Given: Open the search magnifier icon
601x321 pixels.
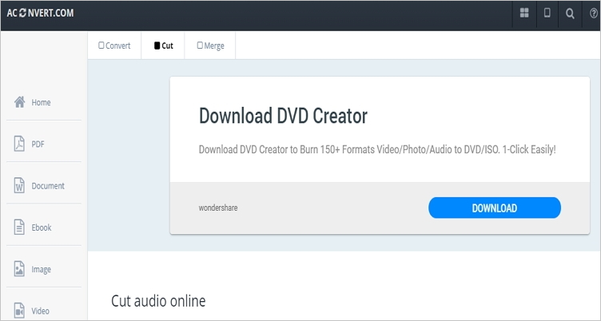Looking at the screenshot, I should pyautogui.click(x=570, y=14).
